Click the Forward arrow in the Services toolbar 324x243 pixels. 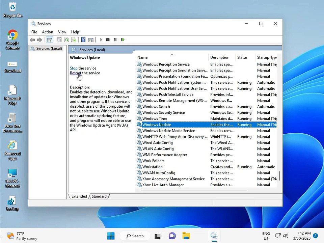pyautogui.click(x=39, y=40)
